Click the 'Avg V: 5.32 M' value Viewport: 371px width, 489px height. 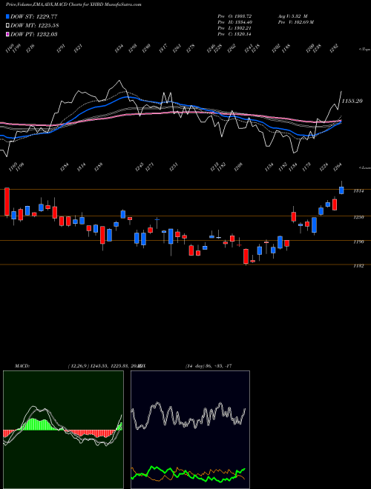click(293, 16)
